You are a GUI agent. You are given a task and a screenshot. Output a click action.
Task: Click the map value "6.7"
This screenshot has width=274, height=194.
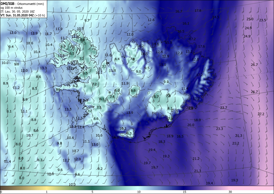coord(156,97)
